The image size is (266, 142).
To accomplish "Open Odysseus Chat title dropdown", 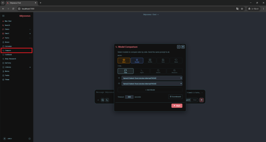I will (x=151, y=15).
